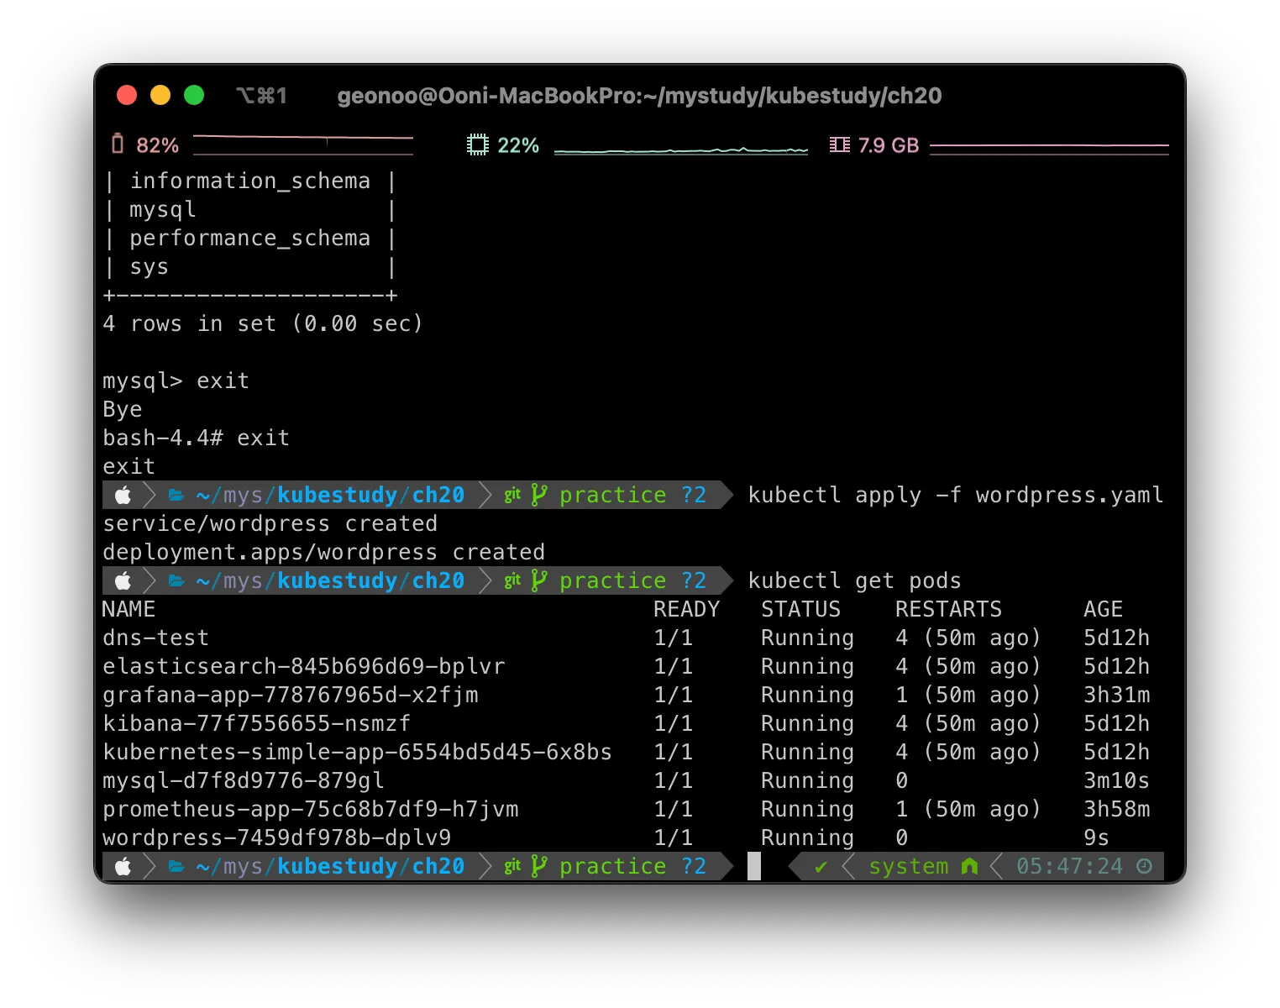The height and width of the screenshot is (1008, 1280).
Task: Click the 9s age of the wordpress pod
Action: [1097, 838]
